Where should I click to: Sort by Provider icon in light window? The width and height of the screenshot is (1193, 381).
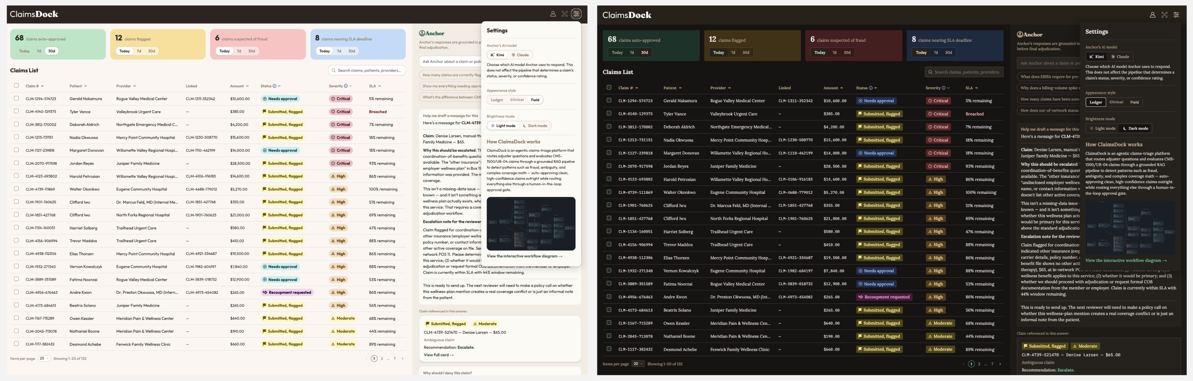point(135,86)
